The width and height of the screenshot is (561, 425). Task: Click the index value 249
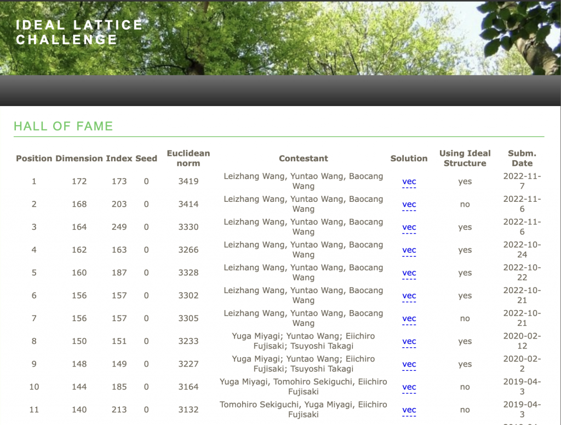[x=119, y=227]
